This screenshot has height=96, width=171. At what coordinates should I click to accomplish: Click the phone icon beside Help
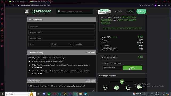(x=116, y=11)
